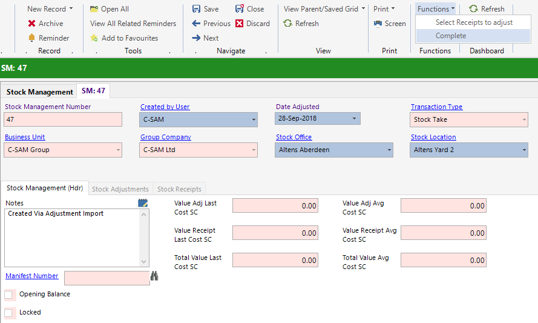Click the Print Screen icon
Viewport: 538px width, 323px height.
pyautogui.click(x=378, y=24)
